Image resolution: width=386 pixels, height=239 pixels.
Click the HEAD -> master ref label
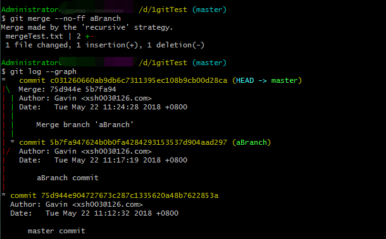[267, 81]
